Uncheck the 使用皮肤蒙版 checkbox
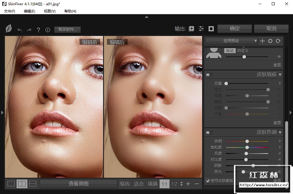Image resolution: width=293 pixels, height=194 pixels. pyautogui.click(x=208, y=181)
